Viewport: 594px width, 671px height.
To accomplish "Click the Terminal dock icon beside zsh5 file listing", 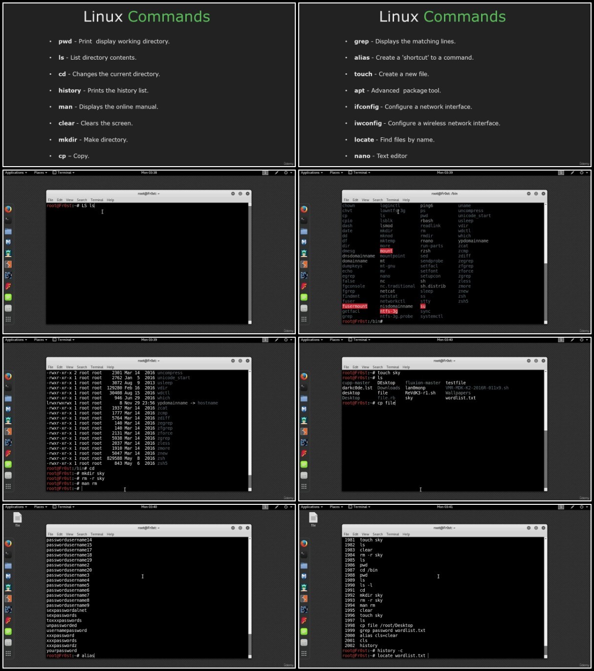I will 8,387.
